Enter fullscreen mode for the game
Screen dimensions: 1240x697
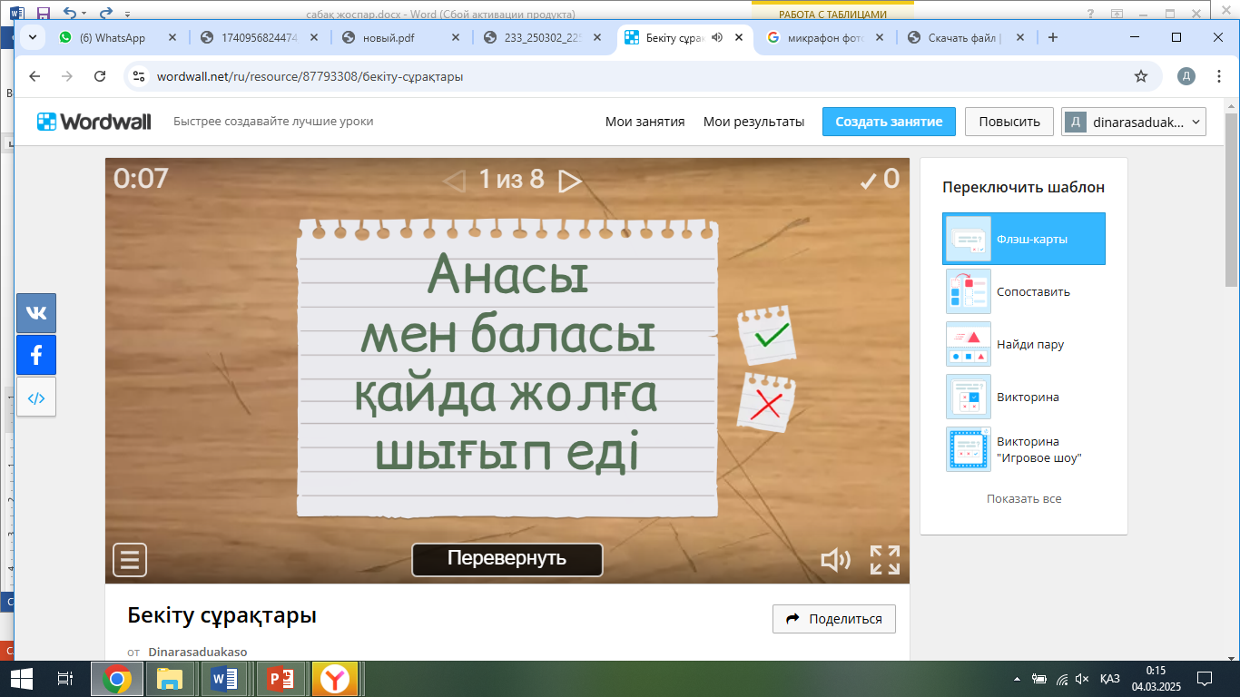click(x=885, y=560)
